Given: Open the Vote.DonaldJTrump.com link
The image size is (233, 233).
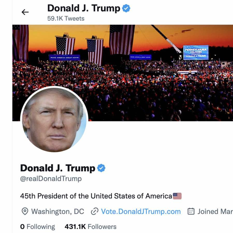Looking at the screenshot, I should coord(141,211).
